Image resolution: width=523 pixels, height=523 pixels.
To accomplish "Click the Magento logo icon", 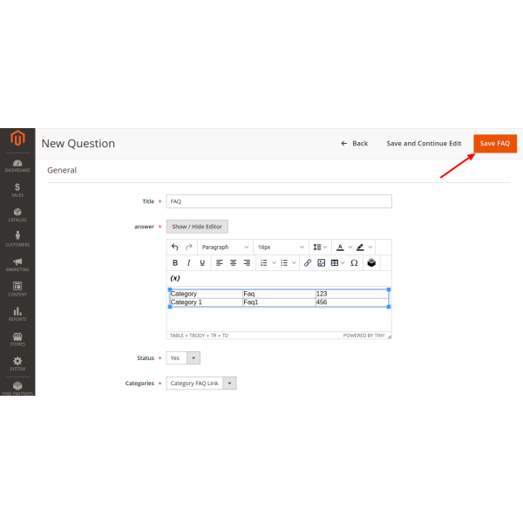I will [x=17, y=138].
